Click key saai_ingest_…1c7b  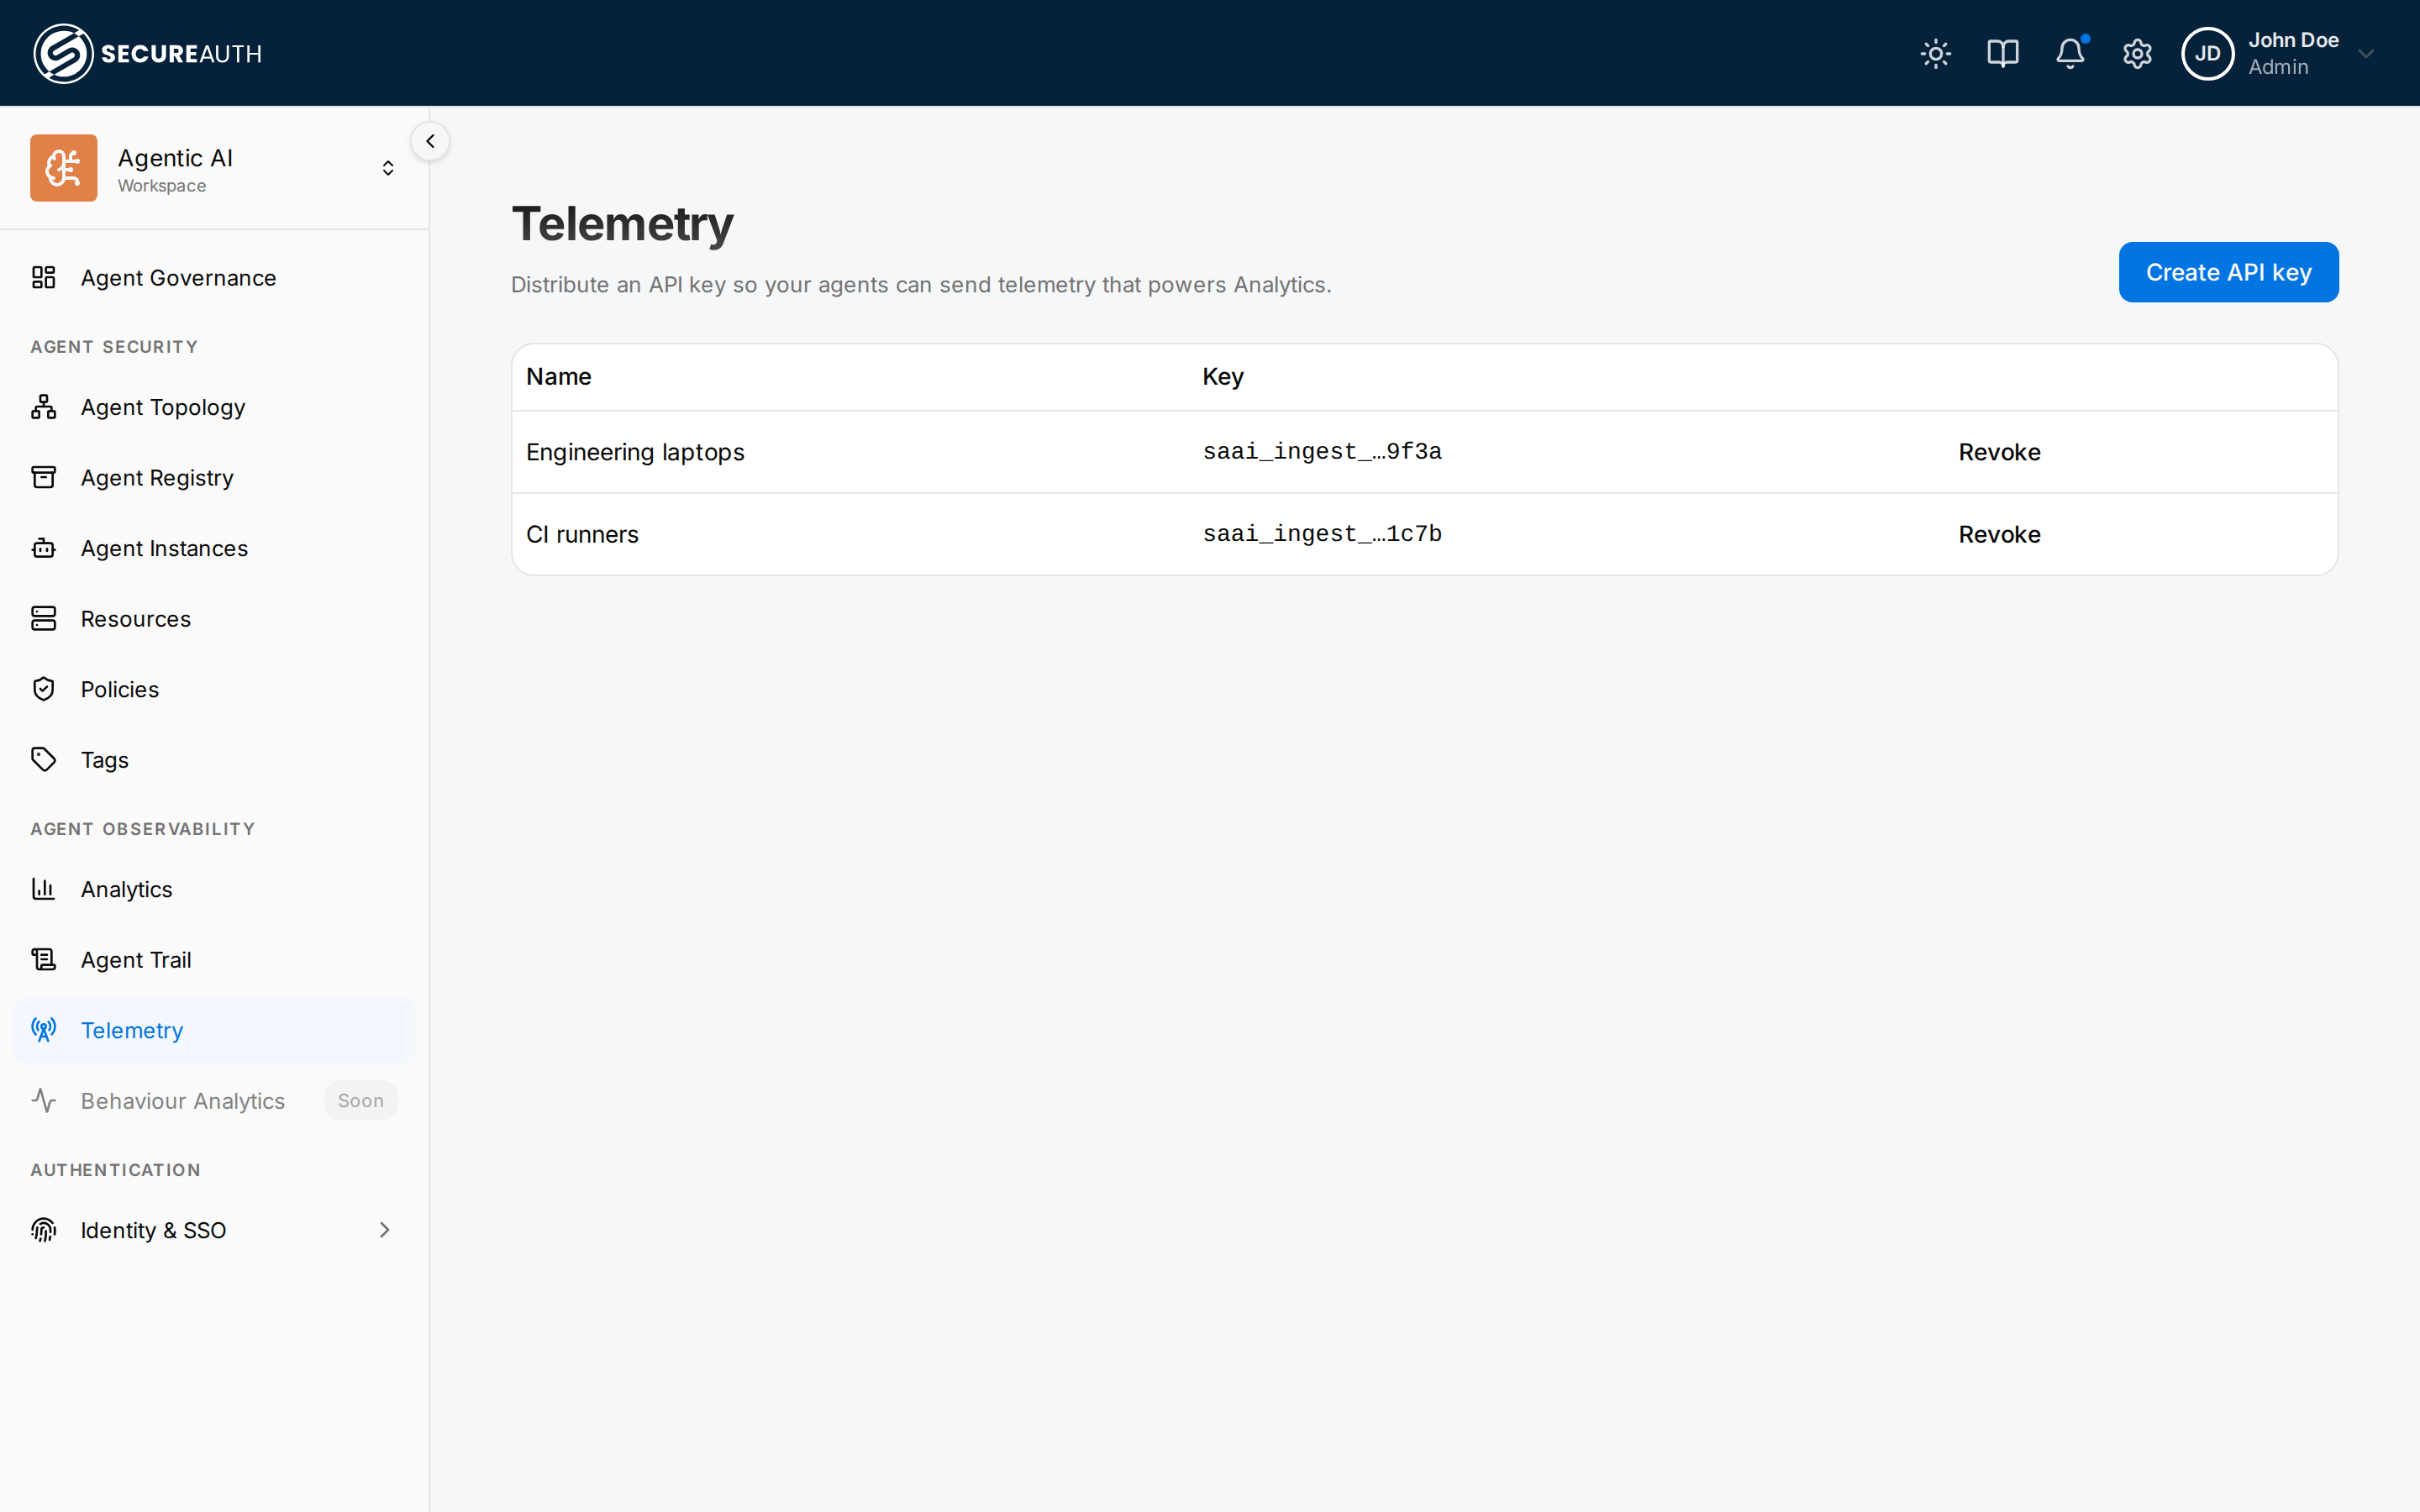(1322, 534)
